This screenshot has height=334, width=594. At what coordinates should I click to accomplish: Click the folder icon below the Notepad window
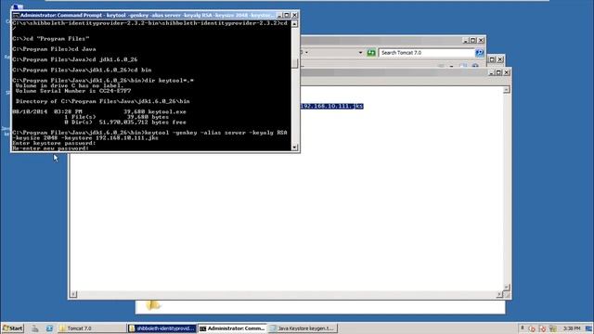[153, 305]
